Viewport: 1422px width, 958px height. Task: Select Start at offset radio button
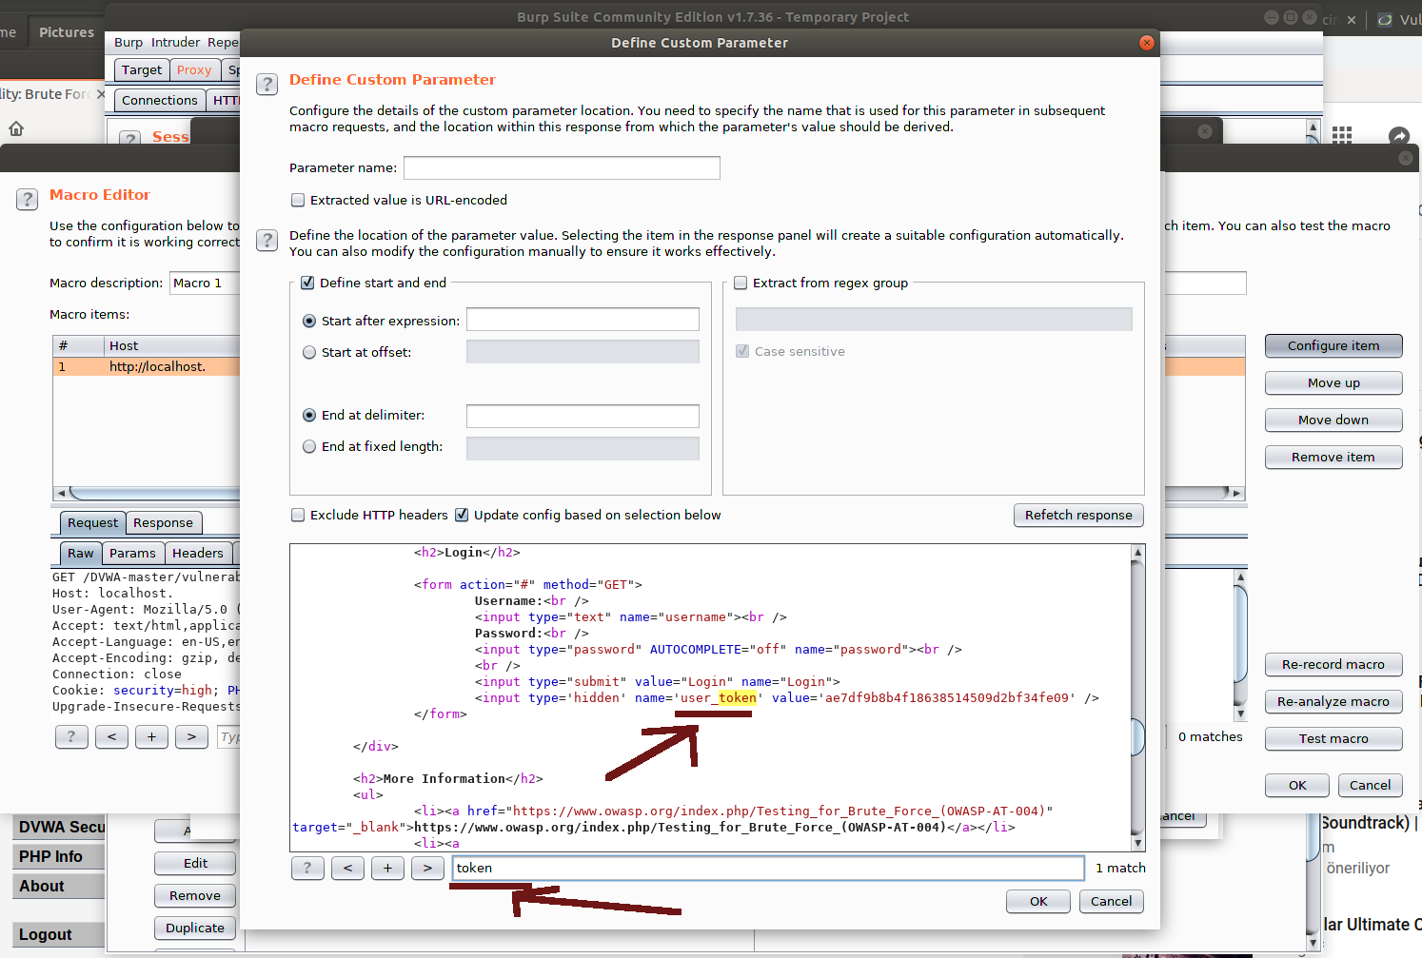pos(309,352)
